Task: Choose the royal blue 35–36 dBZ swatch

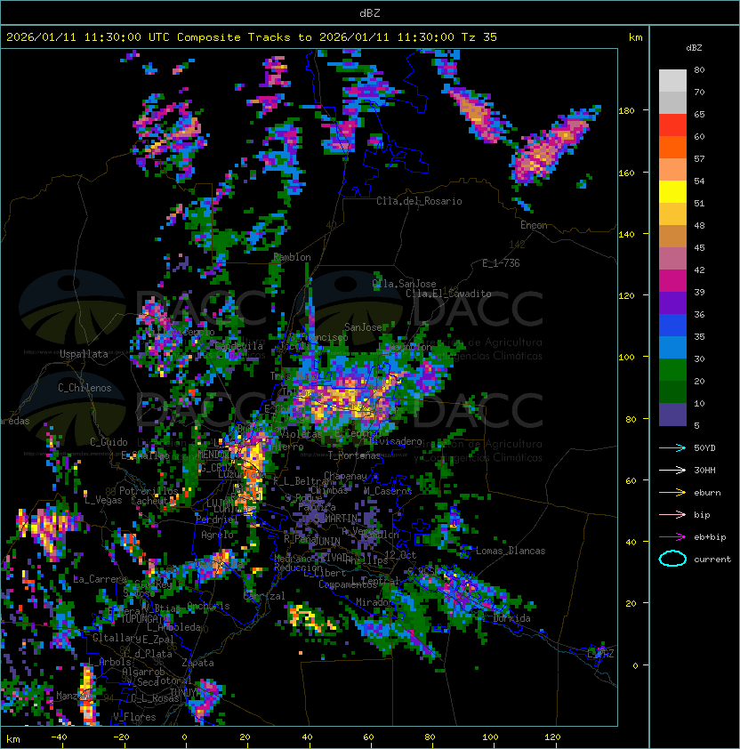Action: 672,326
